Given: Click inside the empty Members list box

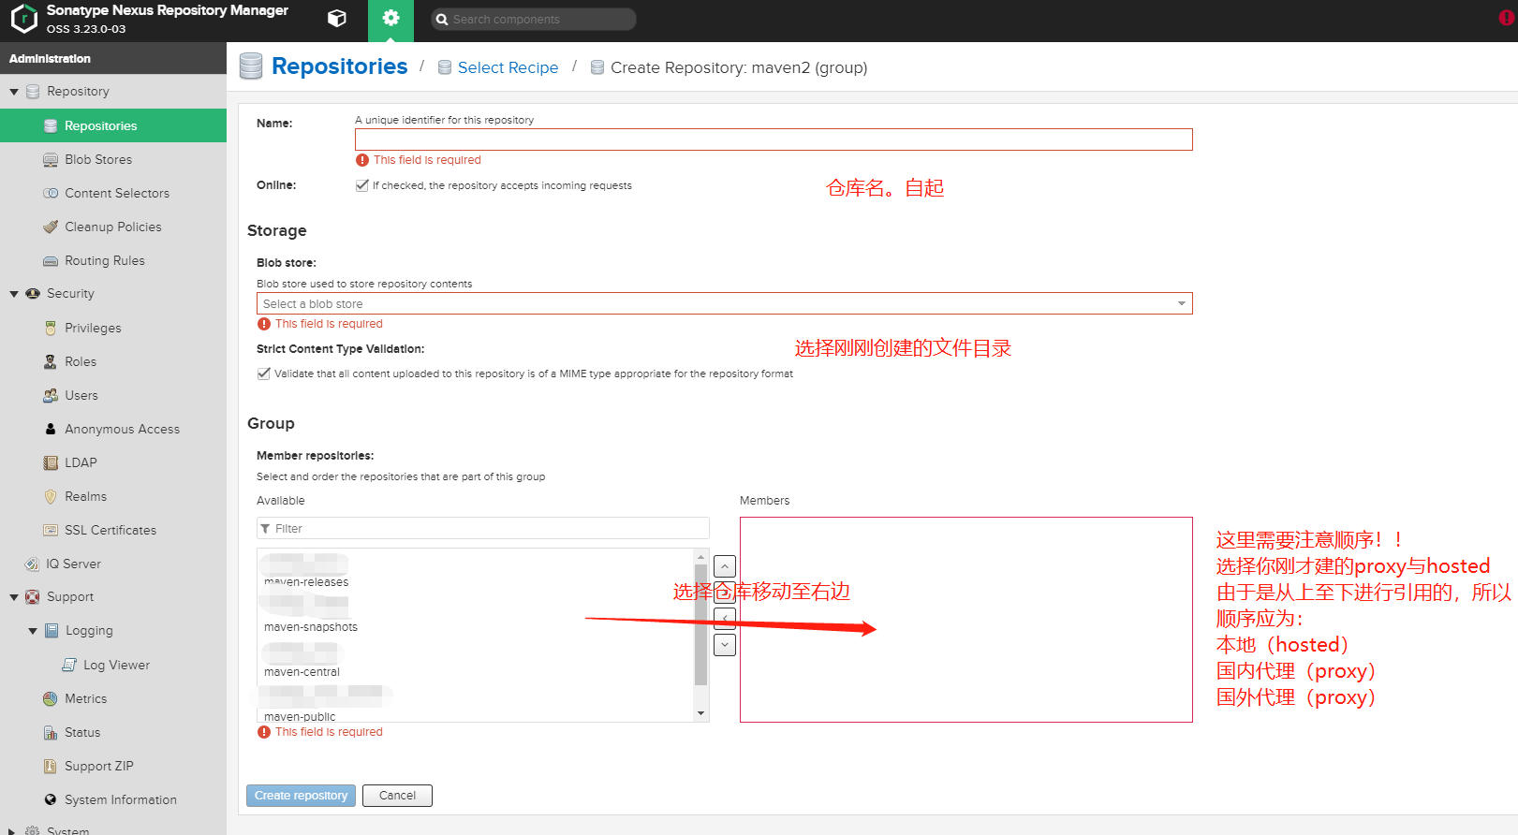Looking at the screenshot, I should [966, 620].
